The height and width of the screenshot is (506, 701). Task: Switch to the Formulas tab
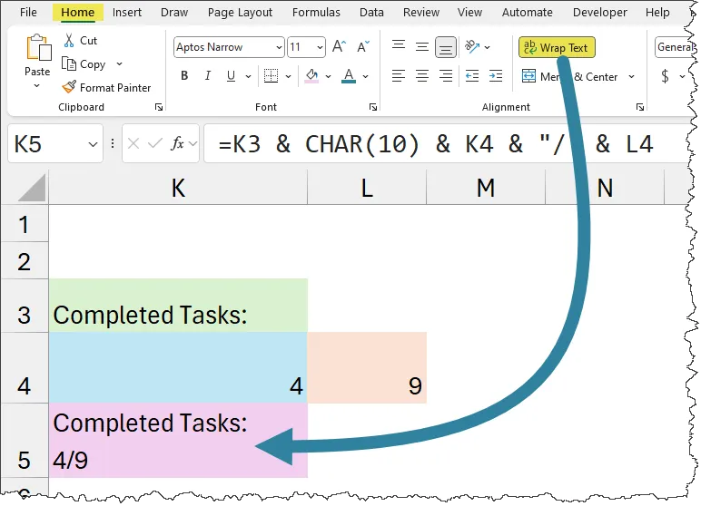pos(316,12)
